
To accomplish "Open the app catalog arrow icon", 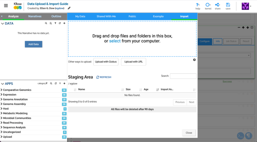I will point(64,83).
